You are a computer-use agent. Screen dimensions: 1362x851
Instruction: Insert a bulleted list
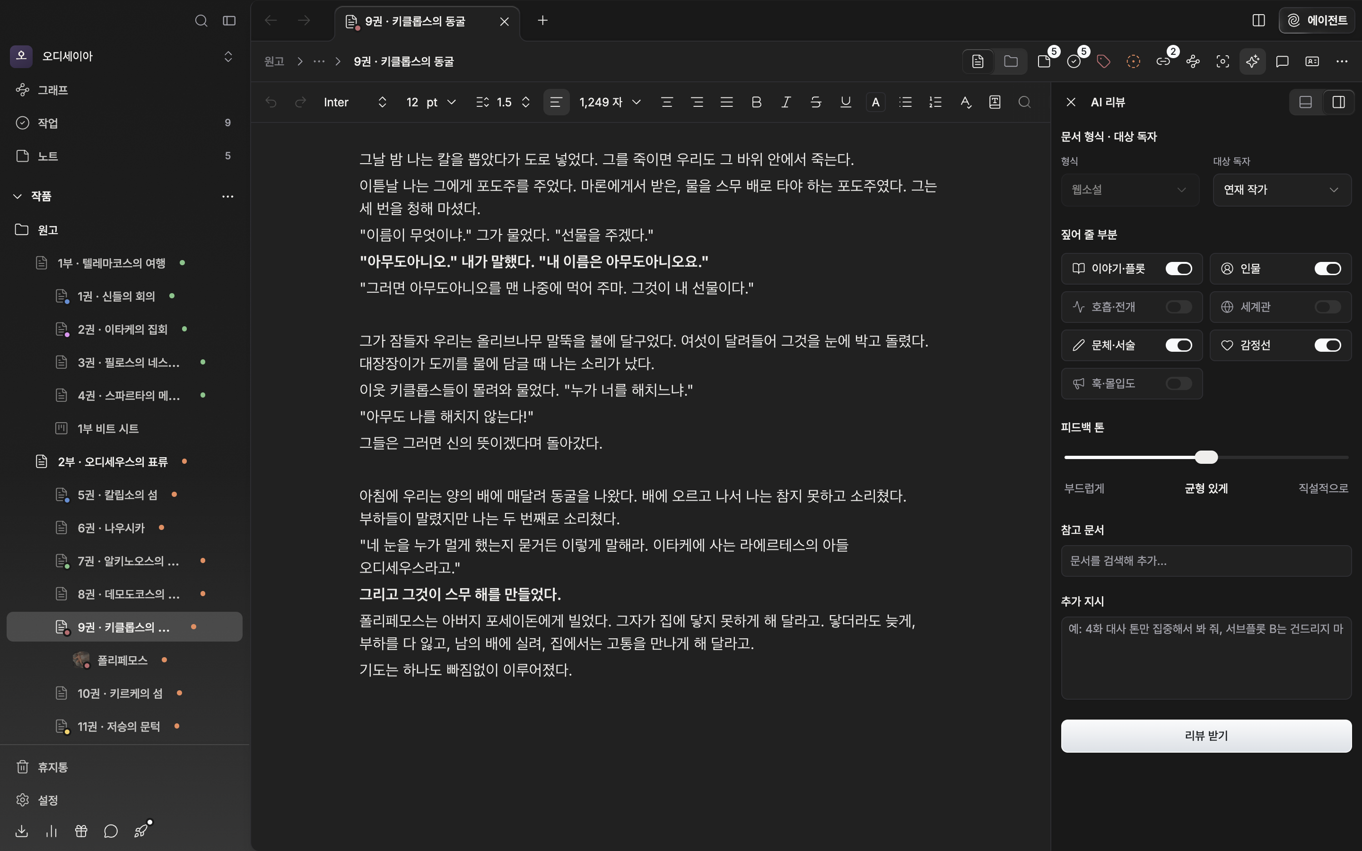point(905,102)
